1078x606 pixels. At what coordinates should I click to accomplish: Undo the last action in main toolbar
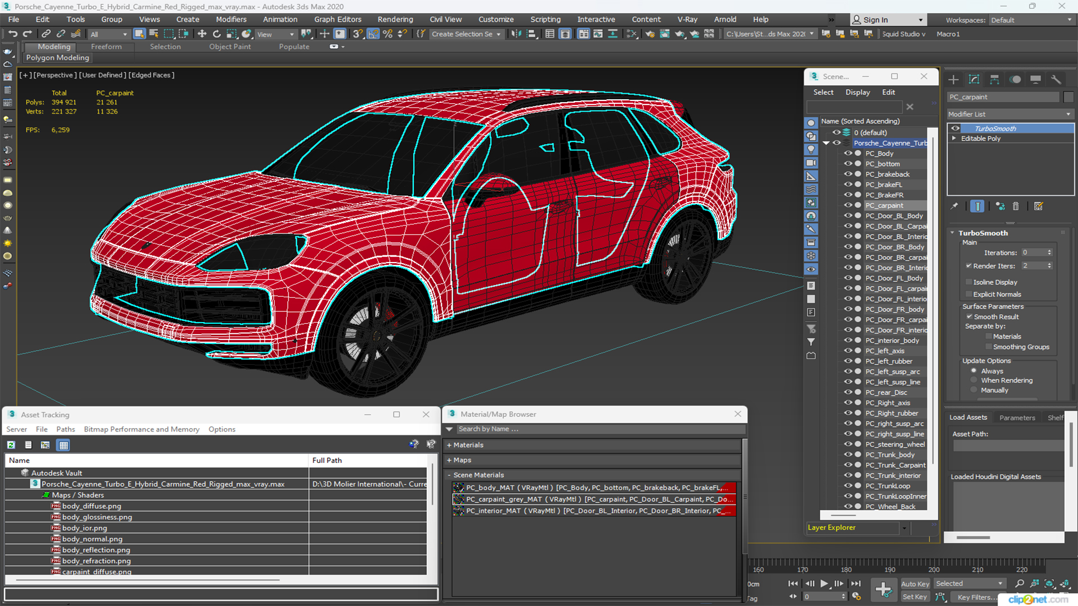tap(12, 34)
